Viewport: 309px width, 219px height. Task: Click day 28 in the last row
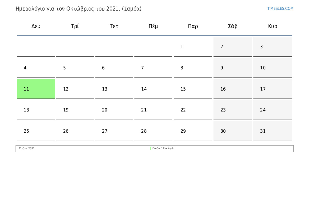coord(153,131)
